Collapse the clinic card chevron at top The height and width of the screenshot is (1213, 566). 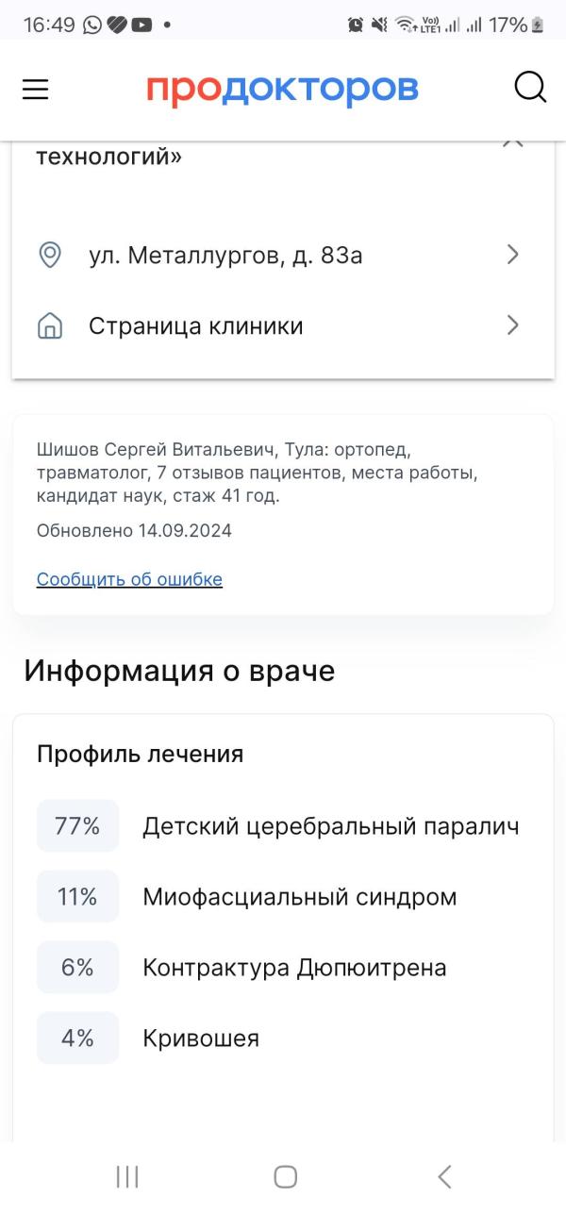[512, 141]
